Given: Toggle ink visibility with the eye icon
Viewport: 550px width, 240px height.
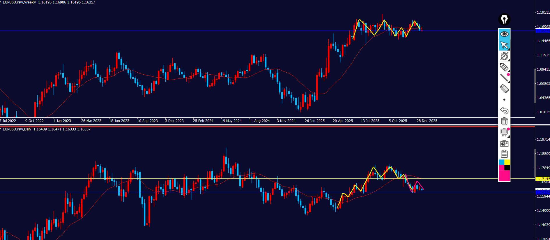Looking at the screenshot, I should pos(504,34).
